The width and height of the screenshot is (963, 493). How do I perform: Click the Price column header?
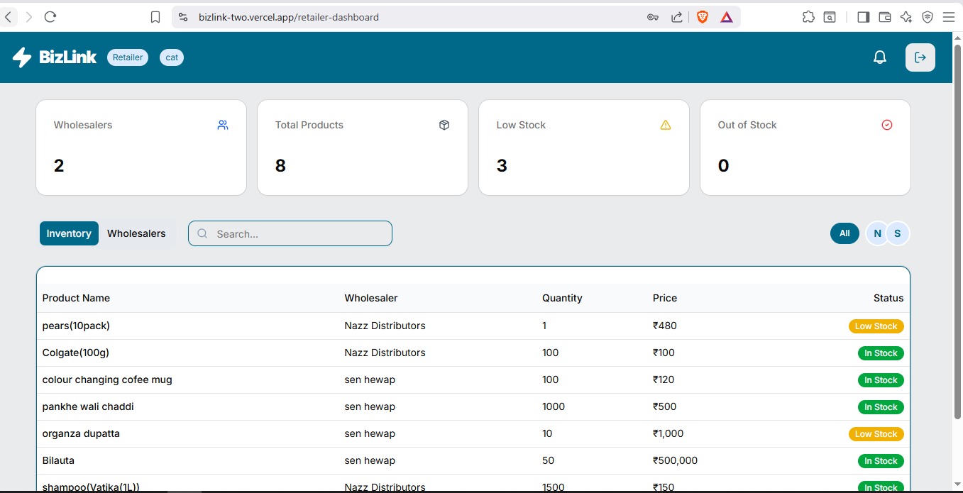[665, 298]
